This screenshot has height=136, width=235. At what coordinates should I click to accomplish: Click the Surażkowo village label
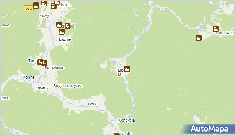(x=54, y=68)
